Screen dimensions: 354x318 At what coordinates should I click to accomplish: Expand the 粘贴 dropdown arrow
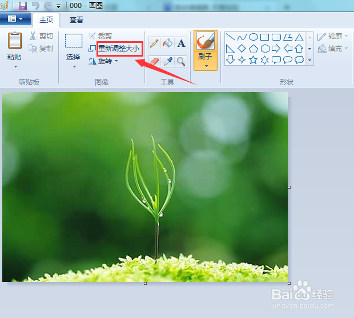15,66
